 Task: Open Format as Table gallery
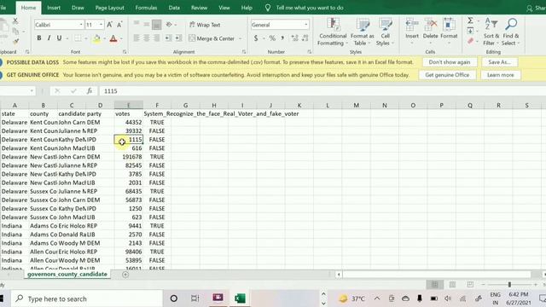[362, 32]
